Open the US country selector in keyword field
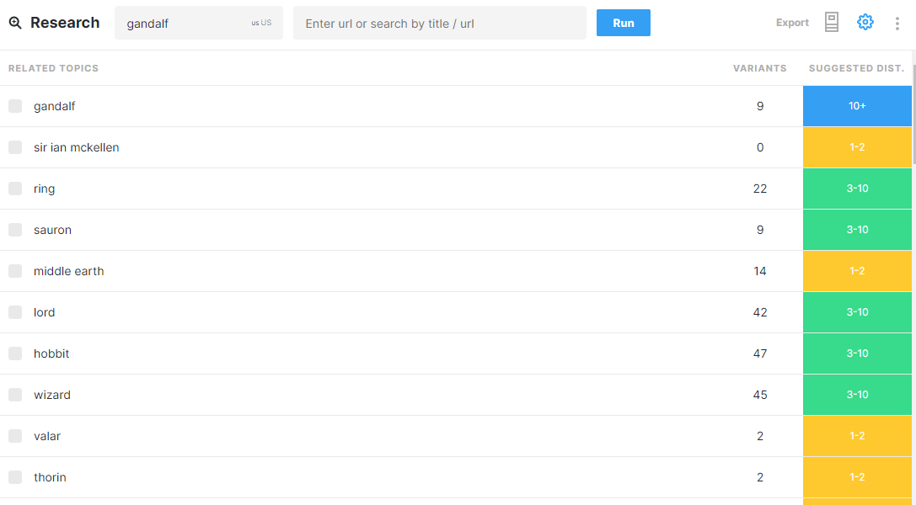The width and height of the screenshot is (916, 505). 261,23
